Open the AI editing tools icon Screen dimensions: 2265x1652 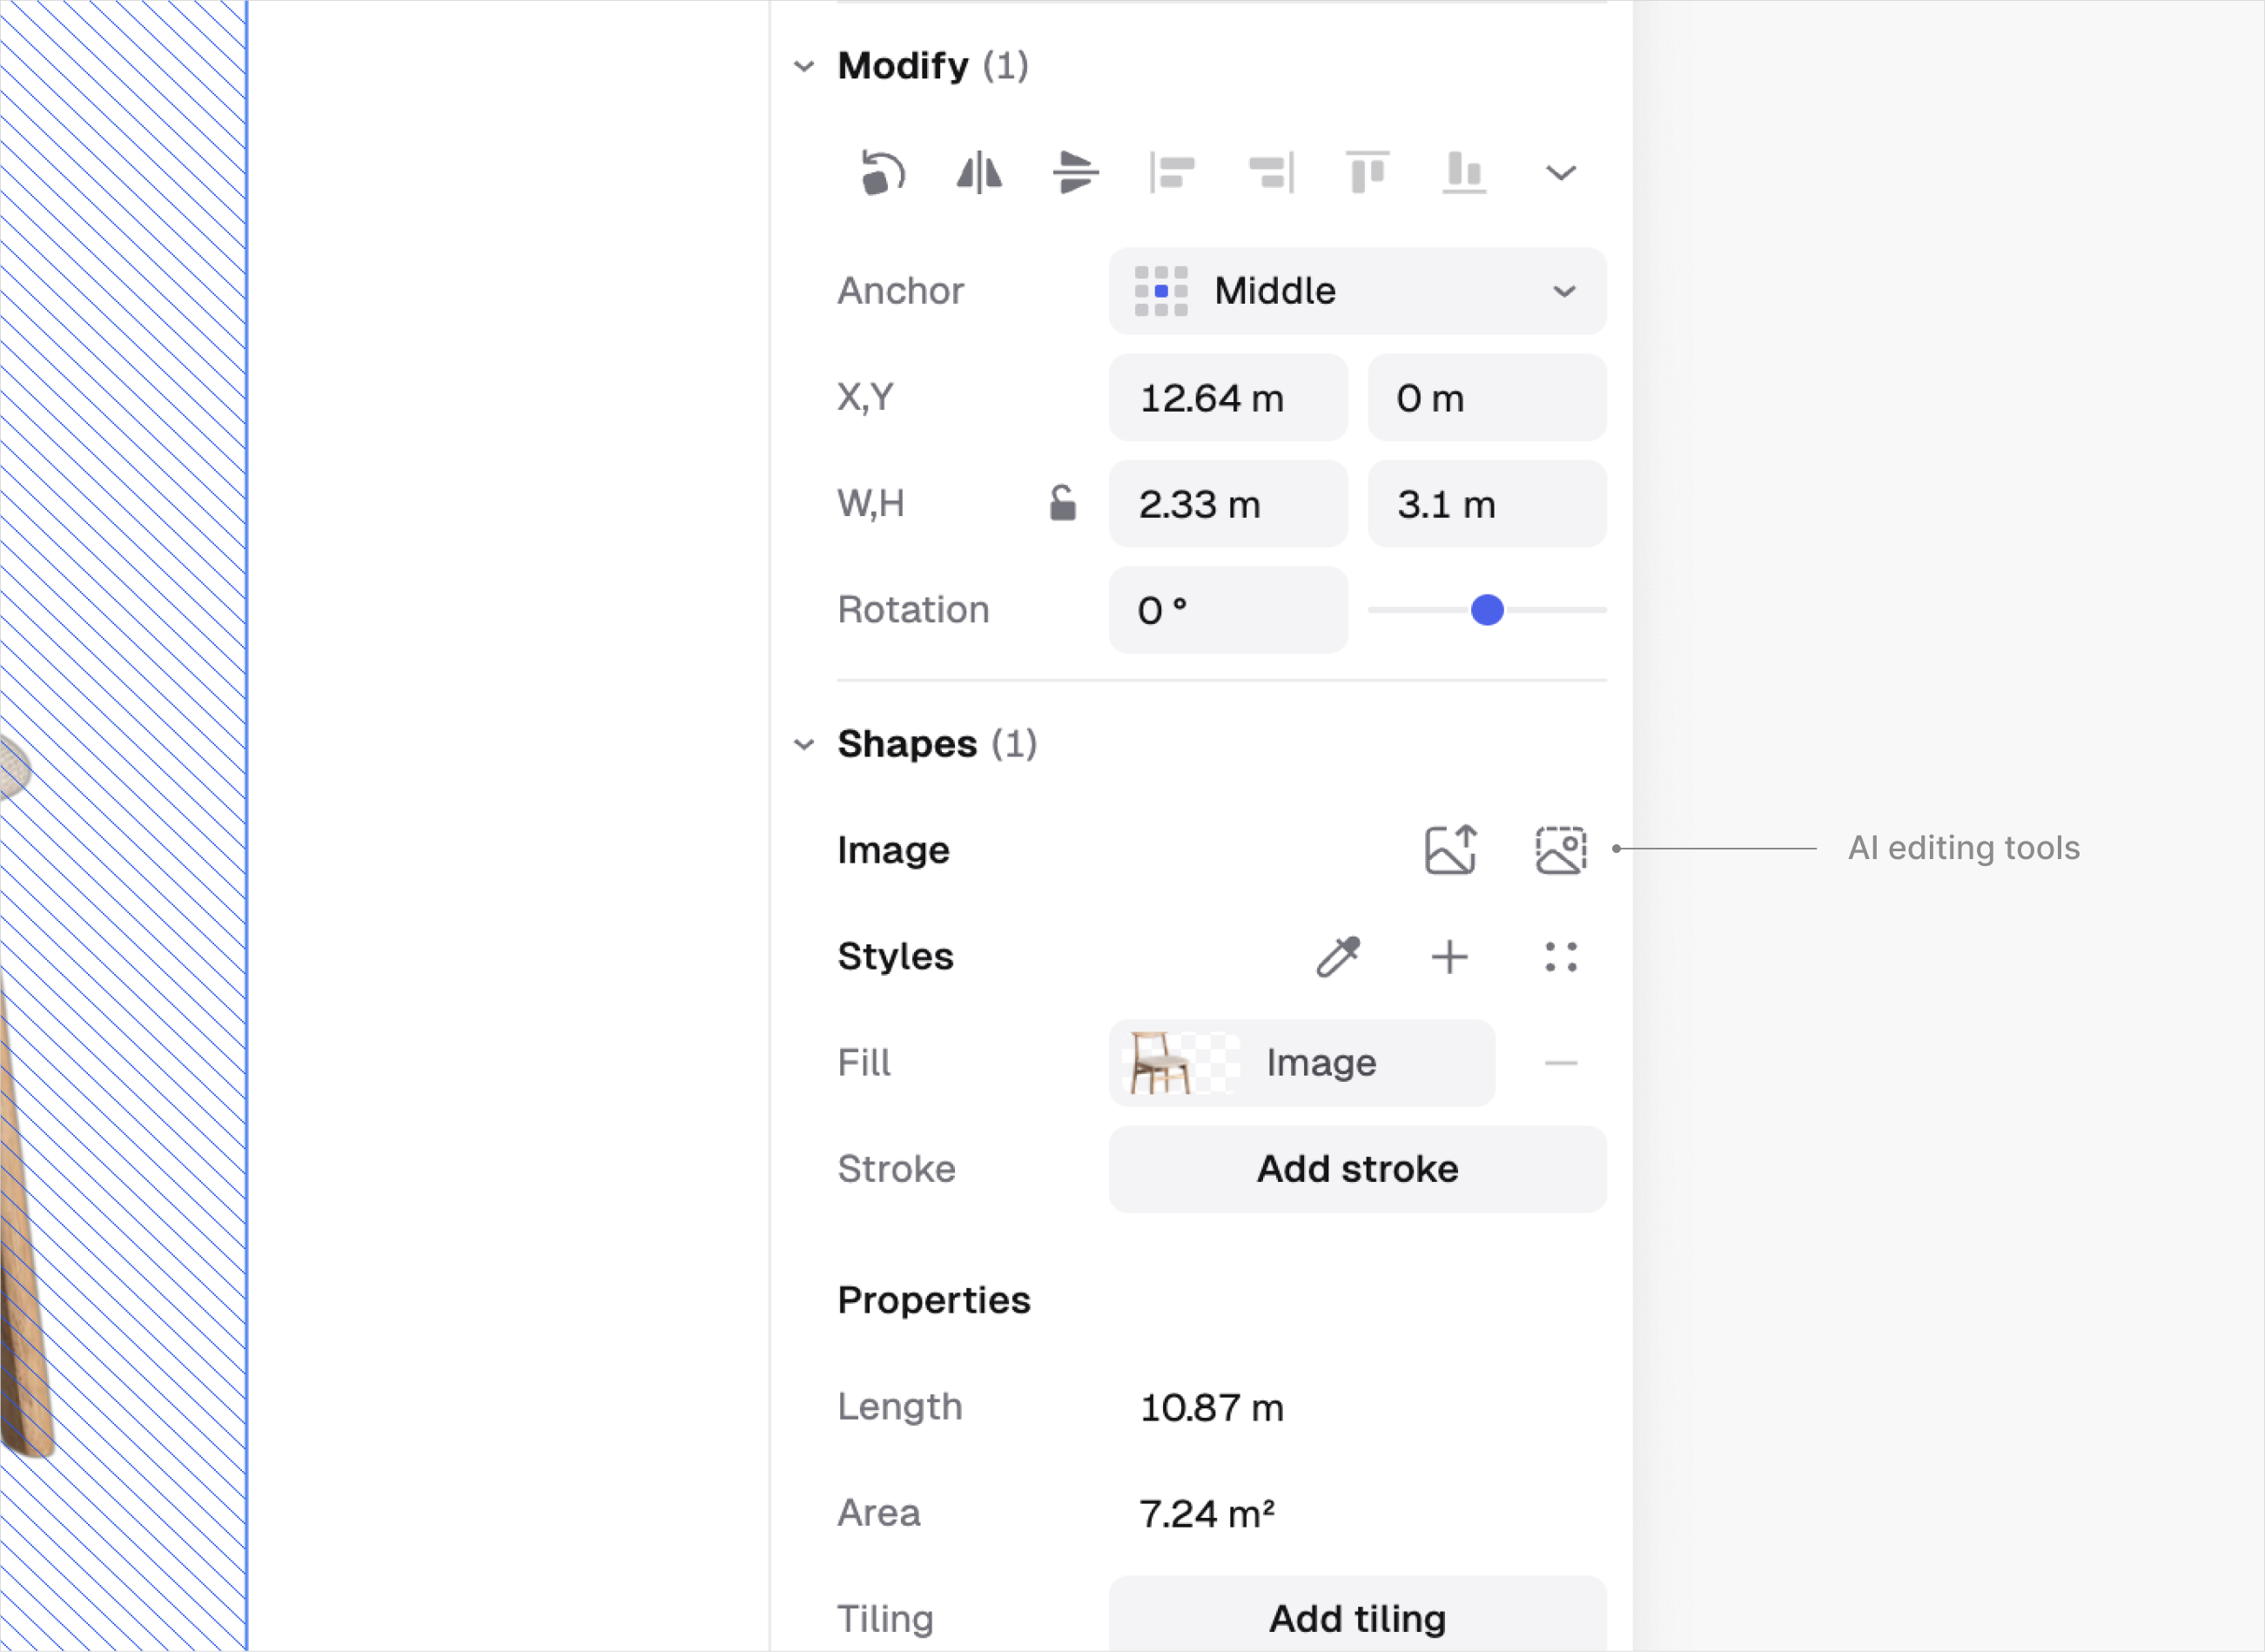(1560, 850)
